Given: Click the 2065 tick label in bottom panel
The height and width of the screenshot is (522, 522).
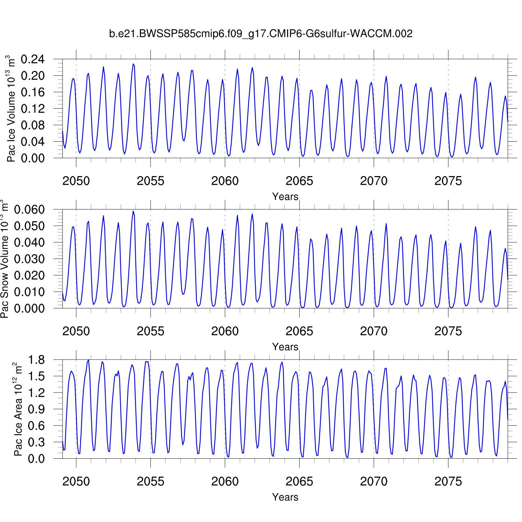Looking at the screenshot, I should click(x=299, y=482).
